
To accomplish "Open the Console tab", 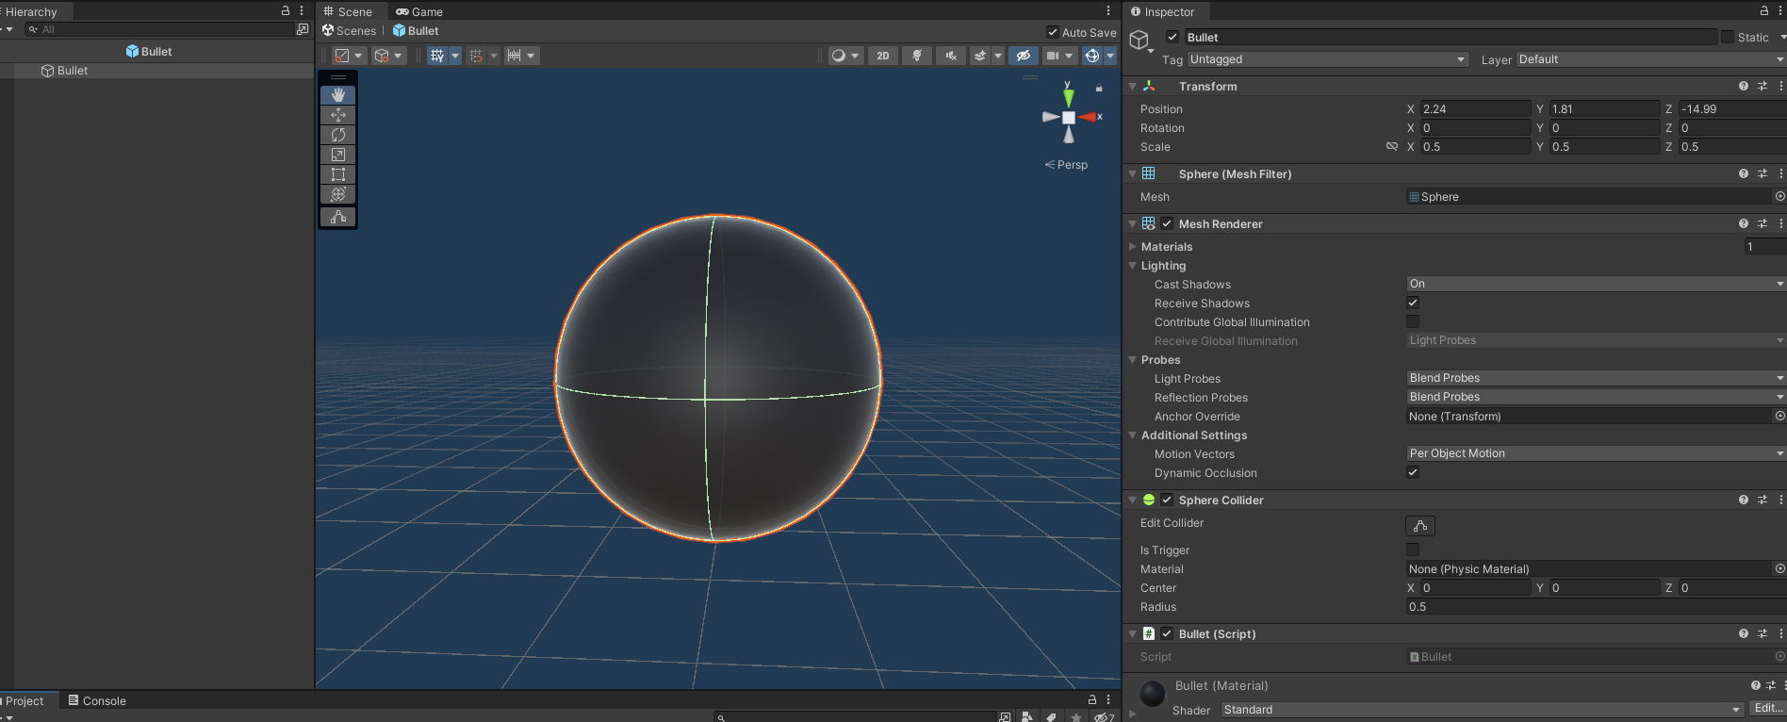I will 97,700.
